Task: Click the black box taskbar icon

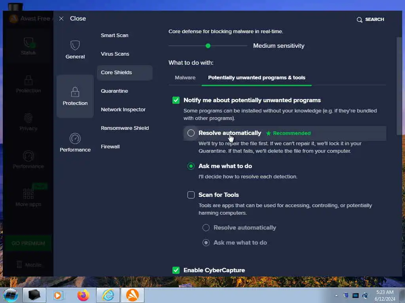Action: click(34, 295)
